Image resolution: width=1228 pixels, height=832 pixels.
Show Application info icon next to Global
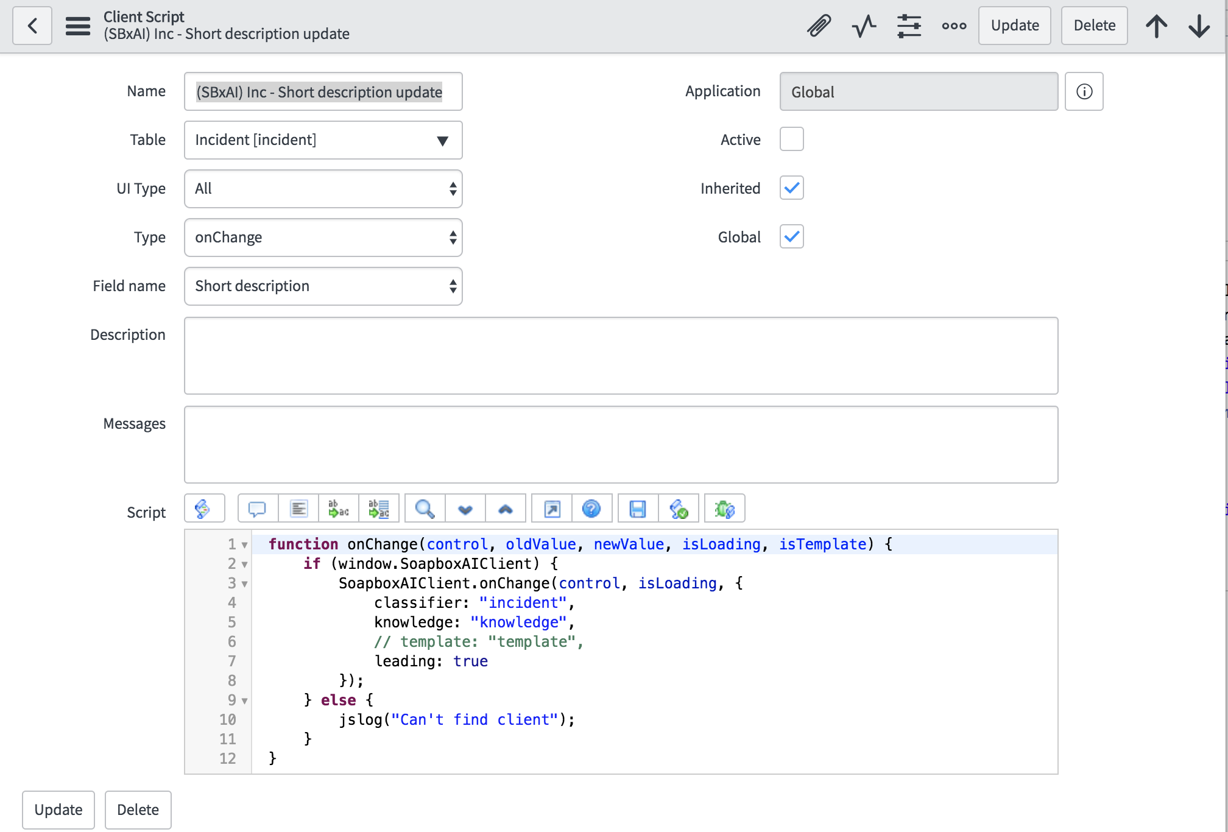1084,91
